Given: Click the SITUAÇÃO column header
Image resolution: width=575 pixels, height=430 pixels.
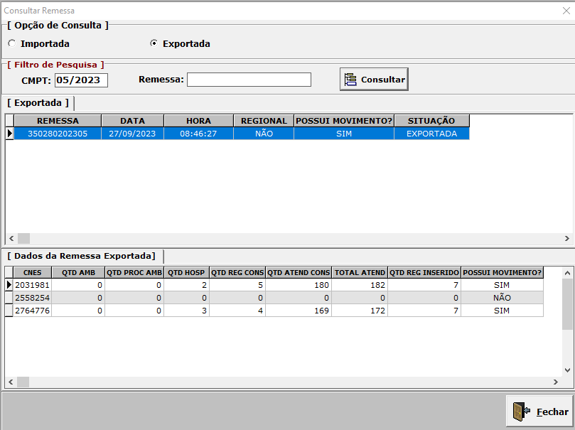Looking at the screenshot, I should [x=431, y=121].
